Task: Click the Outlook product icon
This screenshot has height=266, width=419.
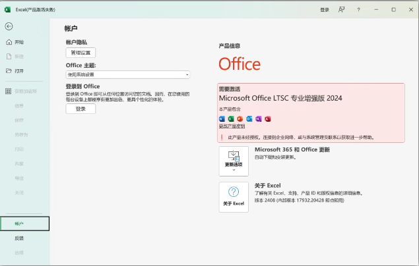Action: 249,119
